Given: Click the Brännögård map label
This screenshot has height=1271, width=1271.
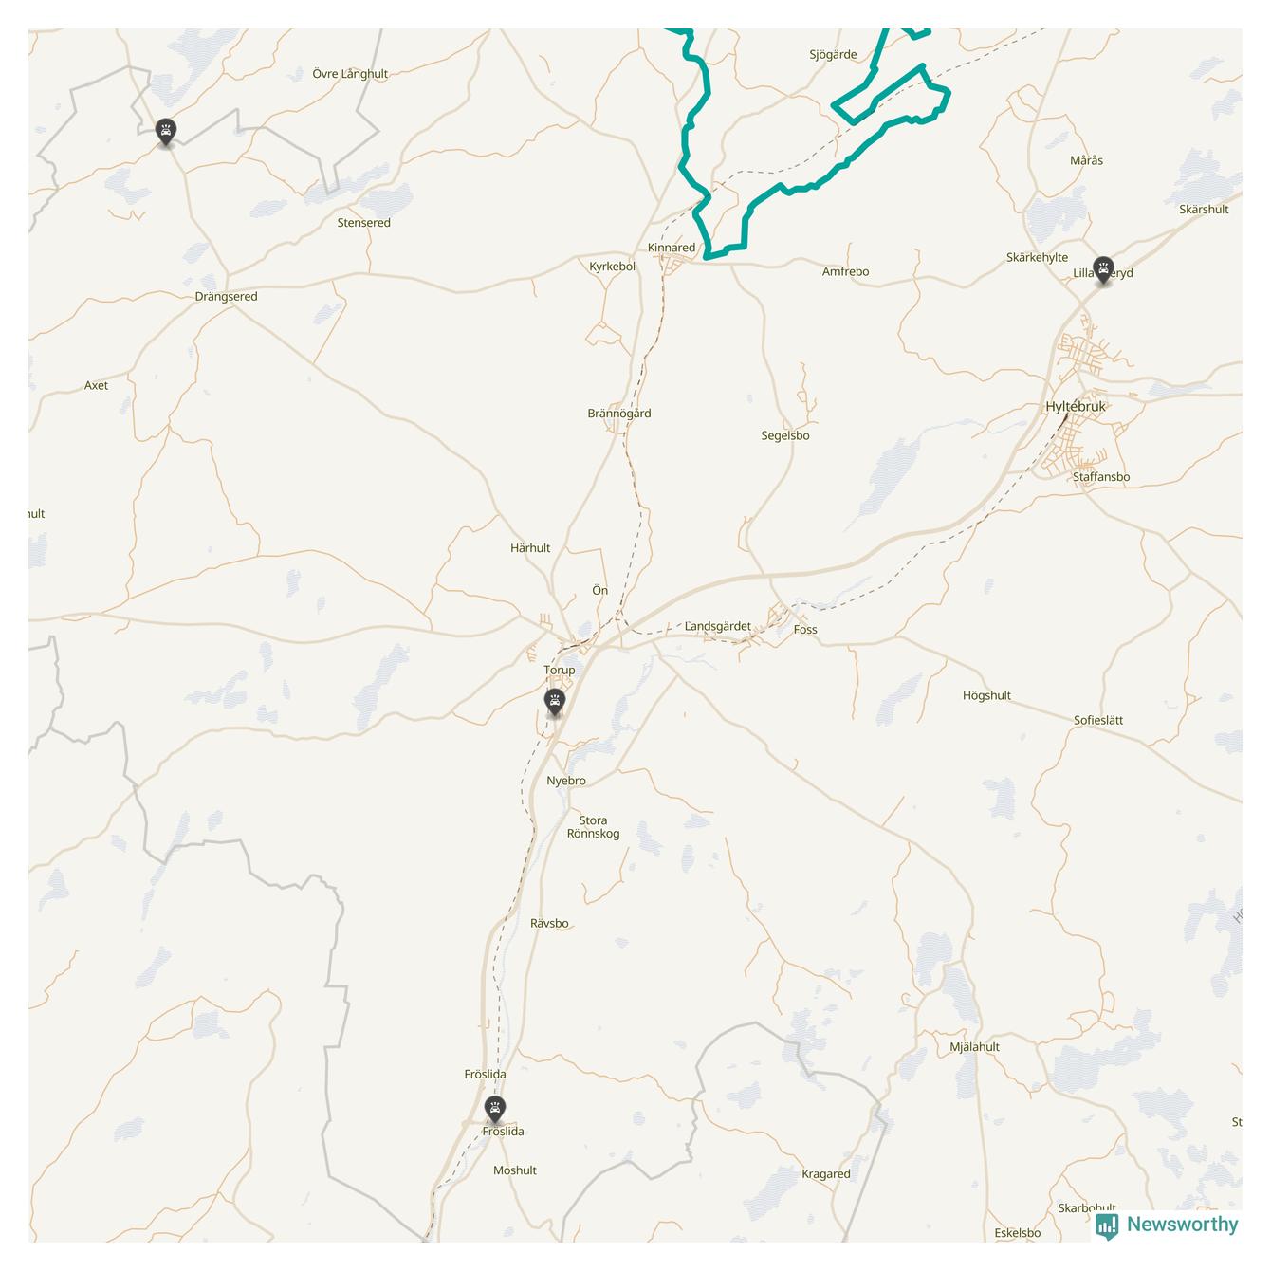Looking at the screenshot, I should [619, 414].
